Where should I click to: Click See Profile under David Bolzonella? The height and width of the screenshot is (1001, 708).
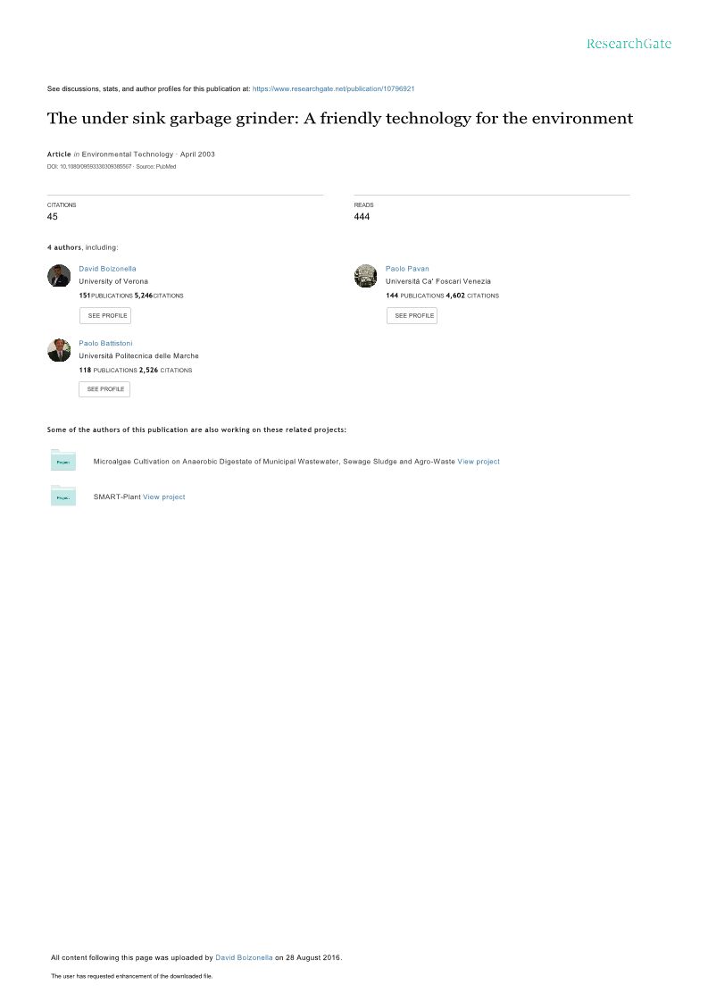pyautogui.click(x=105, y=315)
